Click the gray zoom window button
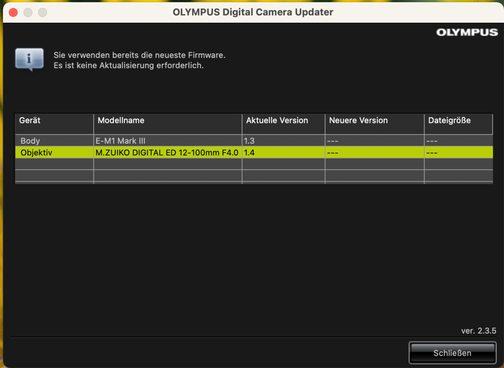This screenshot has width=504, height=368. click(x=42, y=12)
